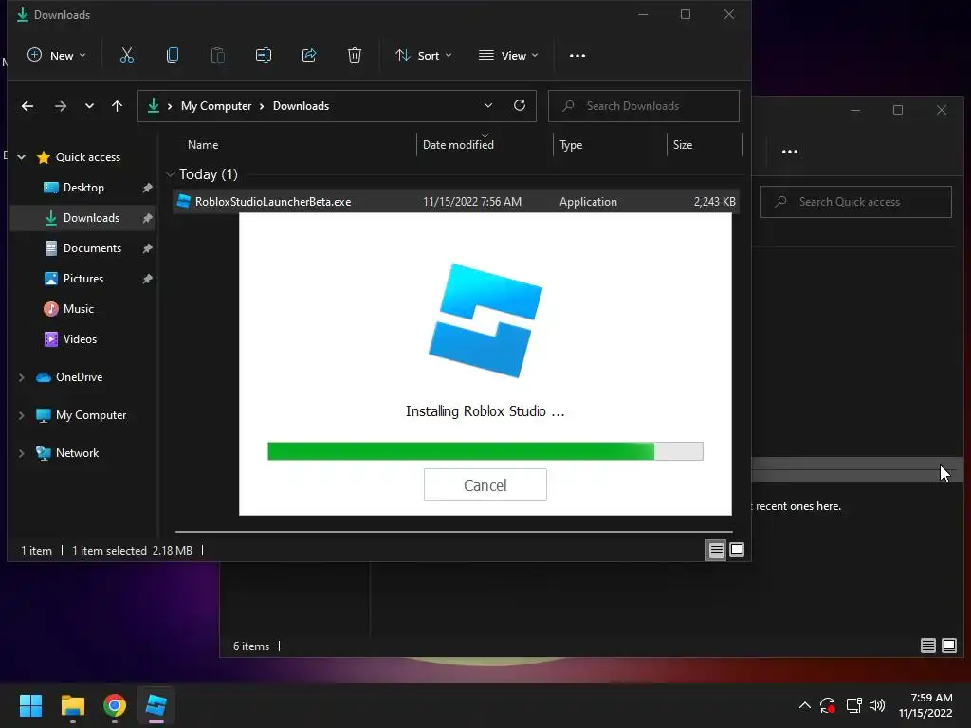
Task: Click the Copy icon in toolbar
Action: [x=173, y=56]
